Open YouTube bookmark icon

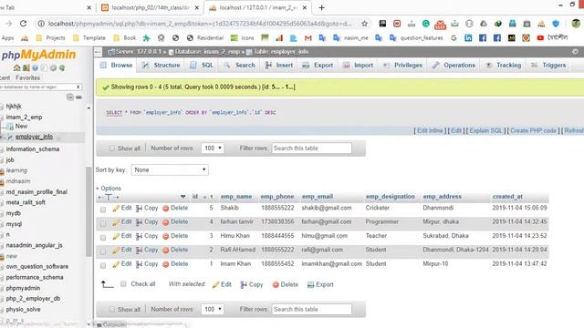pos(540,38)
